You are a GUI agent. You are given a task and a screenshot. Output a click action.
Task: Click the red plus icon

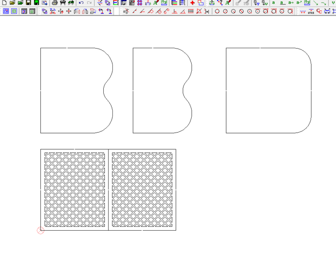192,3
